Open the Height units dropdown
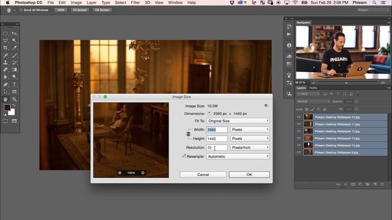The height and width of the screenshot is (220, 392). [x=250, y=139]
